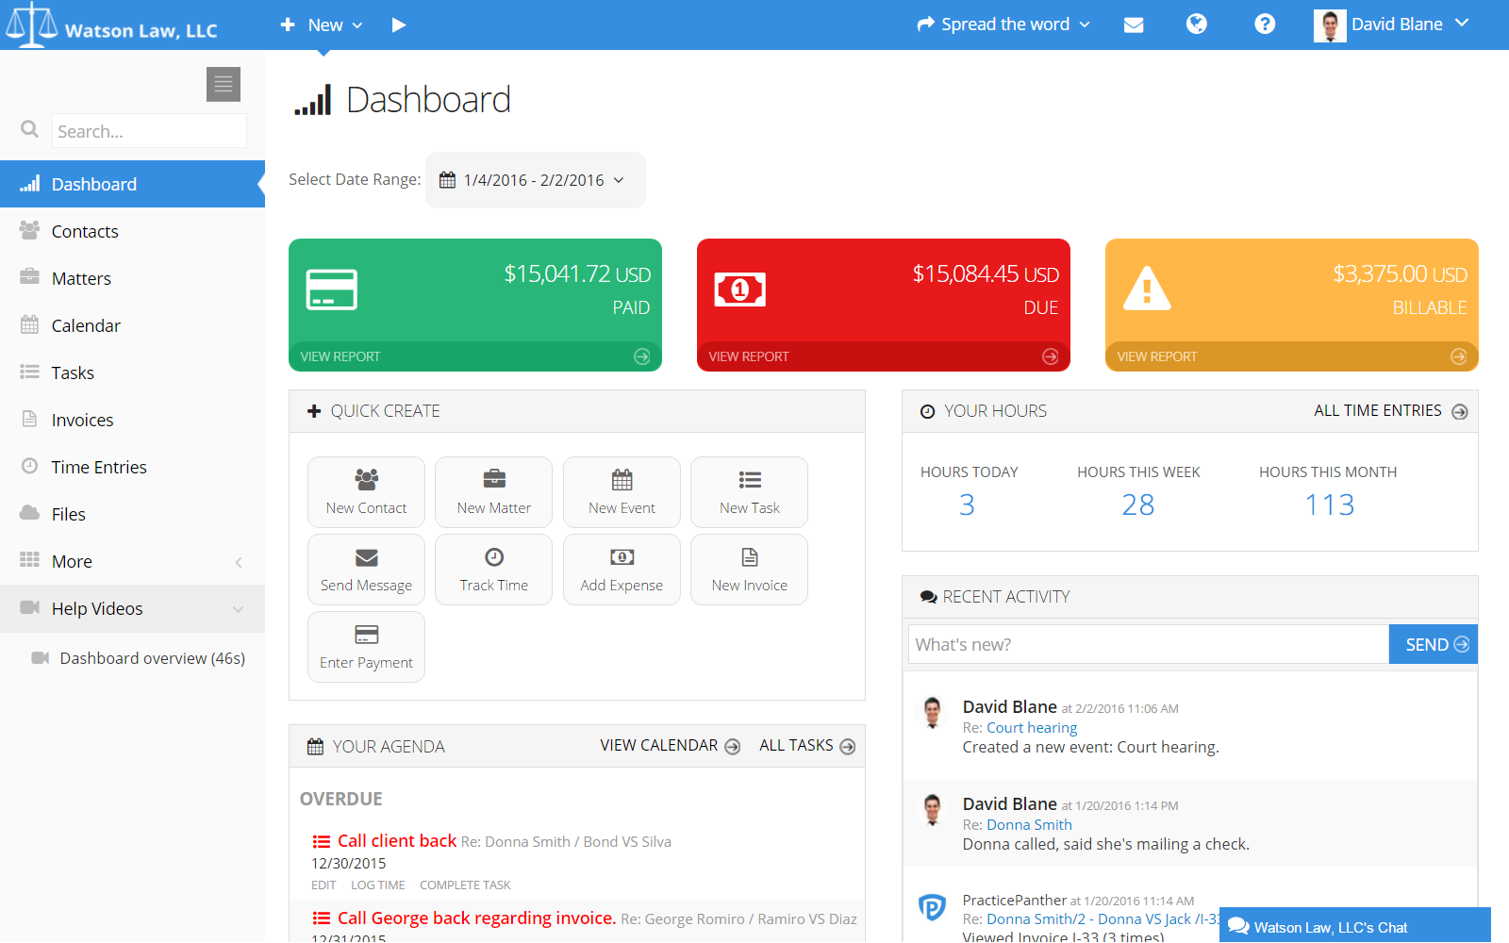1509x943 pixels.
Task: Click the What's new? input field
Action: tap(1148, 644)
